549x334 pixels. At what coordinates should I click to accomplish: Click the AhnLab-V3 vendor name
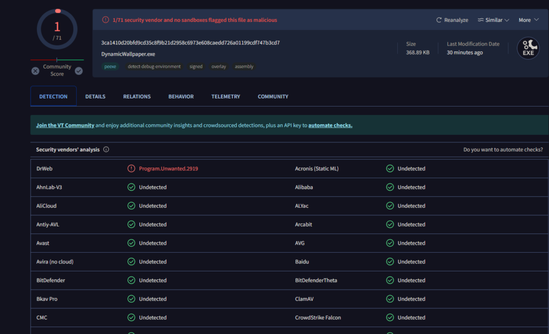point(49,187)
